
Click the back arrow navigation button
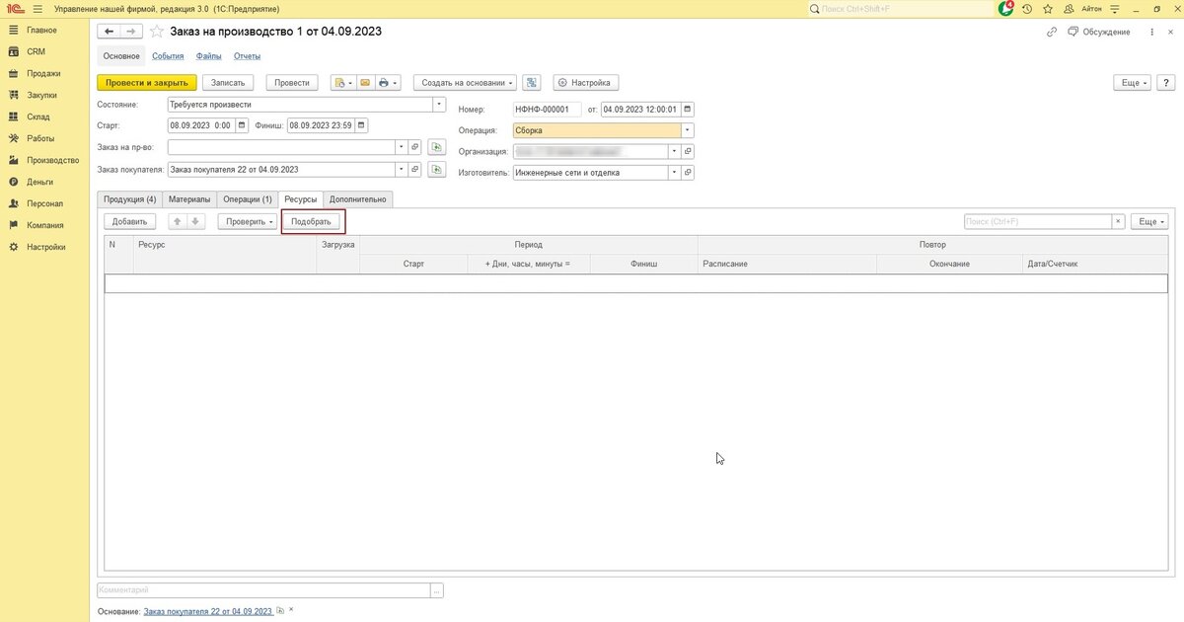pos(110,32)
